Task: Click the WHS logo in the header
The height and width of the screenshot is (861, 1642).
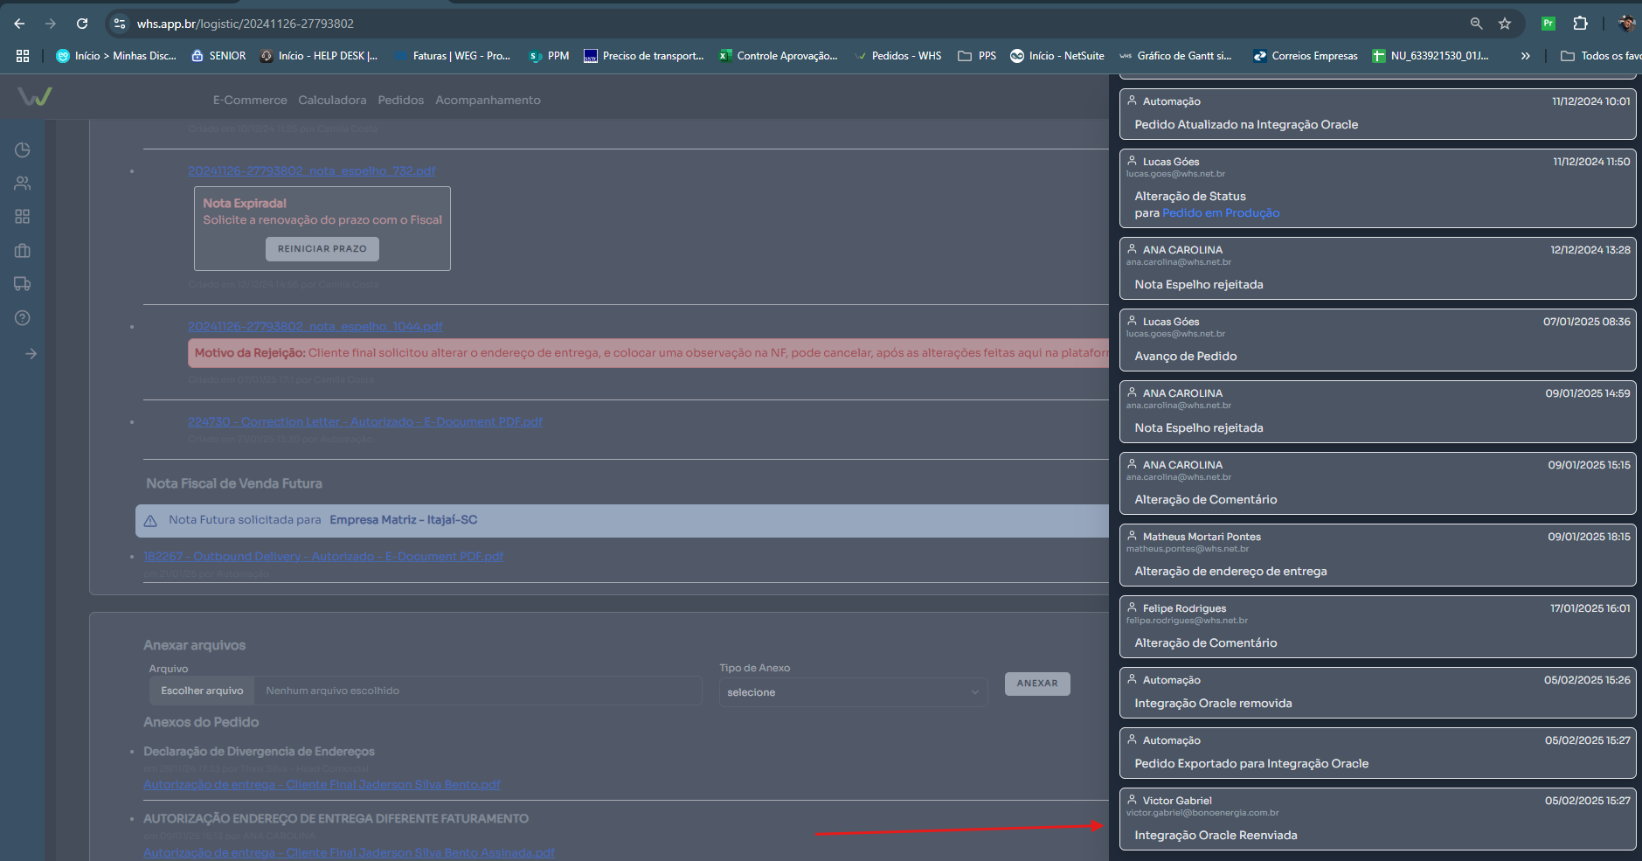Action: pyautogui.click(x=35, y=96)
